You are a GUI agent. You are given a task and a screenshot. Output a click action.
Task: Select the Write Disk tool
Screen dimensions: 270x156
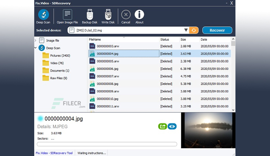[108, 16]
